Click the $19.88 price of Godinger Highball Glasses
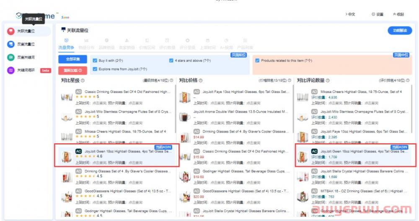Screen dimensions: 419x221 199,177
